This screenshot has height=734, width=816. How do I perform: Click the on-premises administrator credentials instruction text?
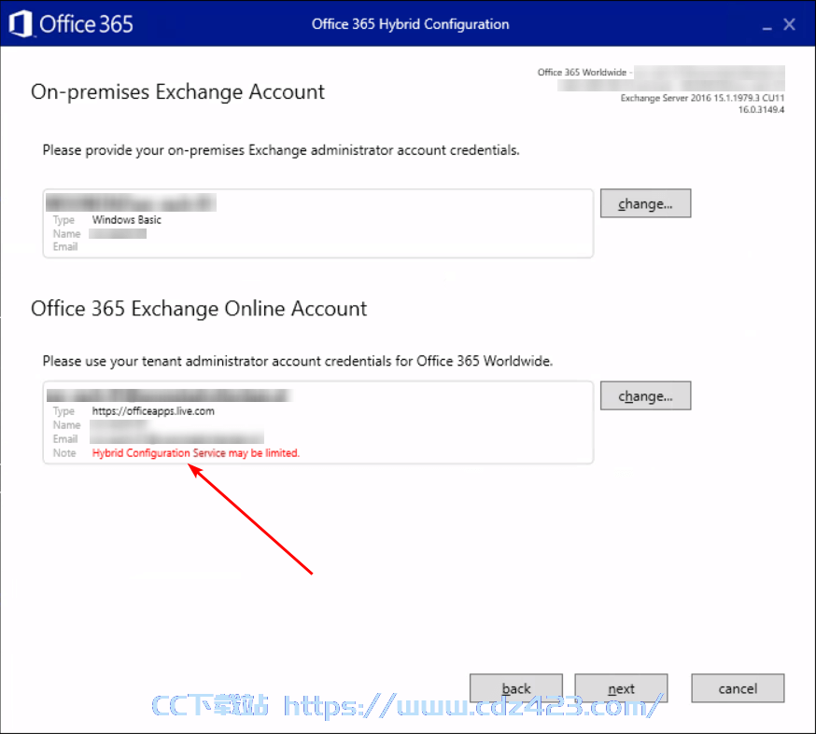click(x=281, y=150)
